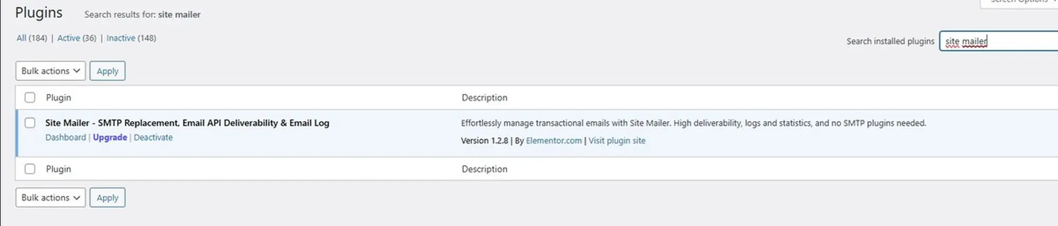
Task: Click the top Apply button
Action: point(107,71)
